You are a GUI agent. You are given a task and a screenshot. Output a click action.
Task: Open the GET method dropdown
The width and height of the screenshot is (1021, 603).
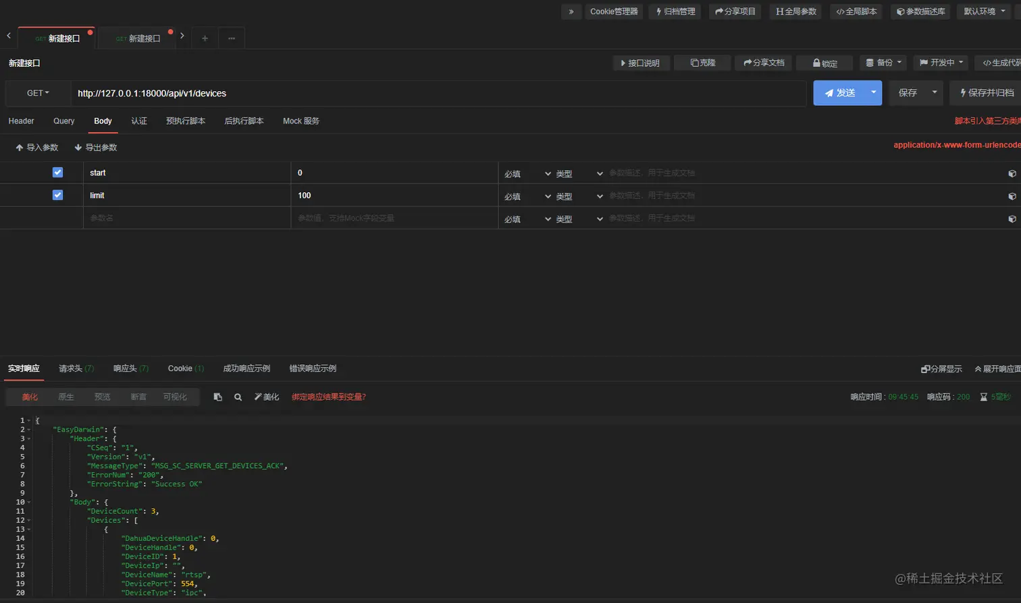pyautogui.click(x=38, y=93)
